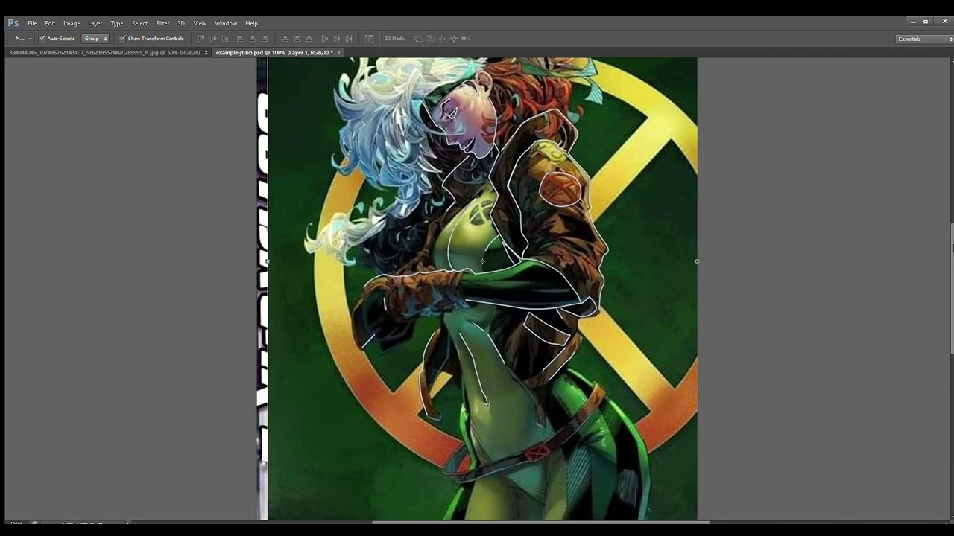Click the transform center reference point
The height and width of the screenshot is (536, 954).
tap(482, 261)
